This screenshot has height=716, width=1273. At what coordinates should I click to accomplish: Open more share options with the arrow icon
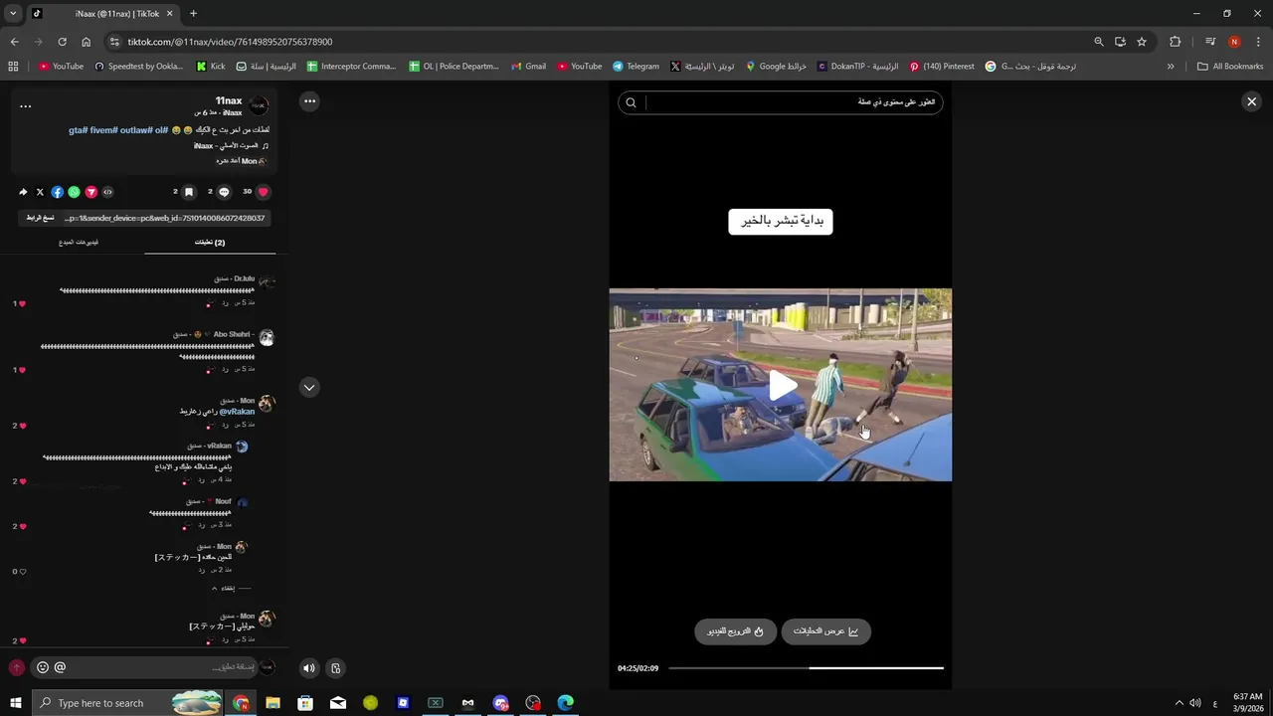(23, 192)
